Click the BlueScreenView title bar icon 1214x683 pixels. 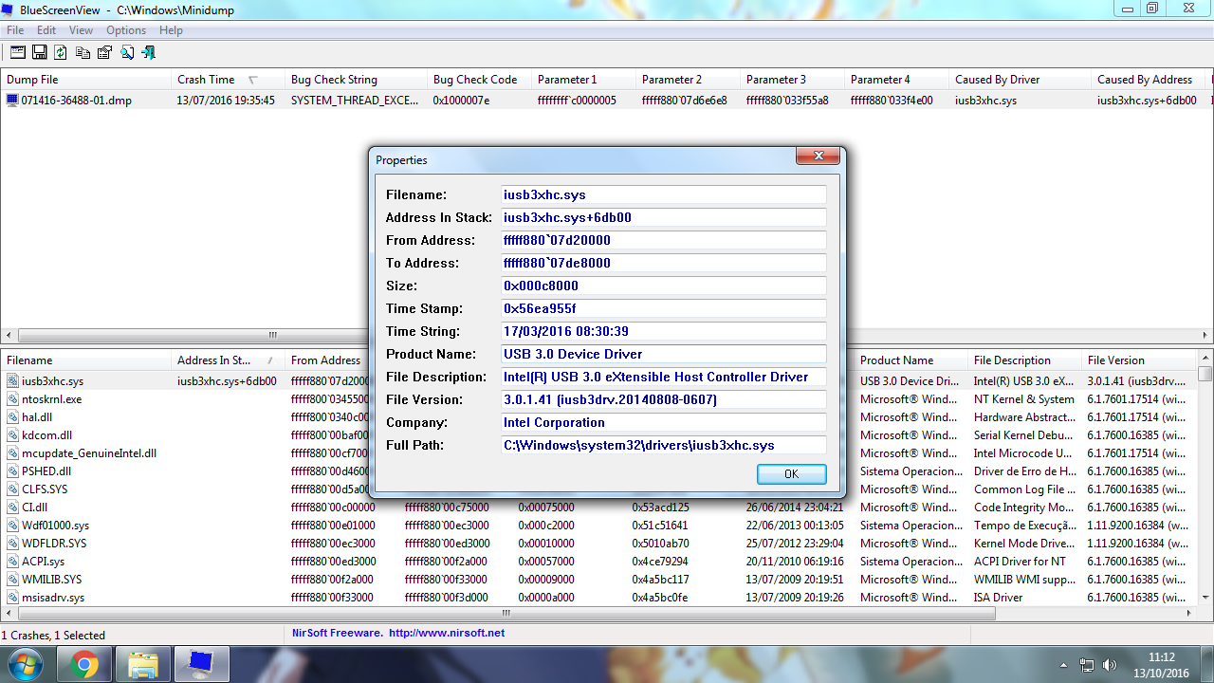click(9, 9)
